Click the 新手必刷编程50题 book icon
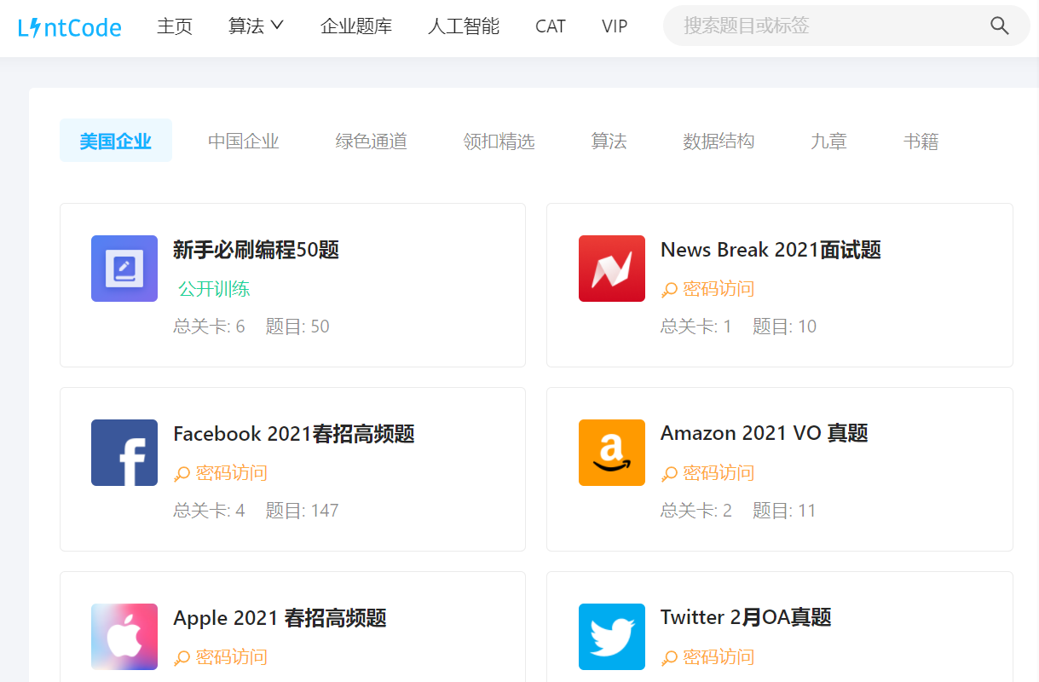 point(124,269)
